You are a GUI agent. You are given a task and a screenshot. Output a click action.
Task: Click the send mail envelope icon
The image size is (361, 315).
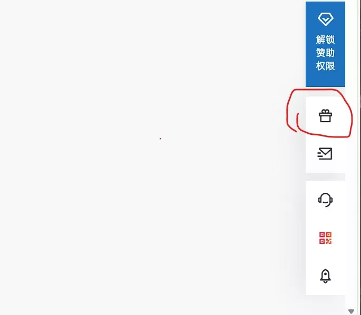pyautogui.click(x=325, y=153)
